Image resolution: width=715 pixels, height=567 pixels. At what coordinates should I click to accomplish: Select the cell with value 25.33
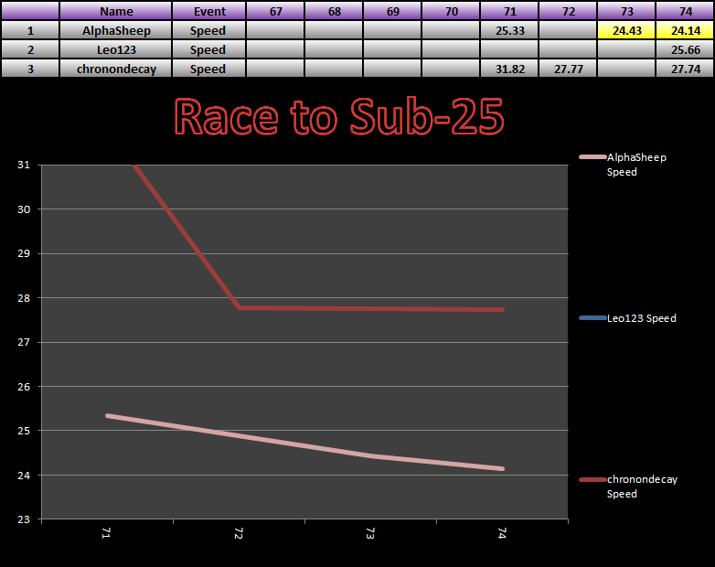point(509,30)
